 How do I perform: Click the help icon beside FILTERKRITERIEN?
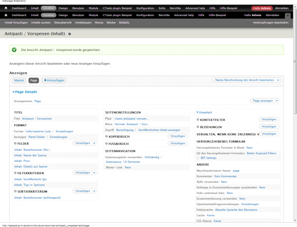[x=15, y=173]
